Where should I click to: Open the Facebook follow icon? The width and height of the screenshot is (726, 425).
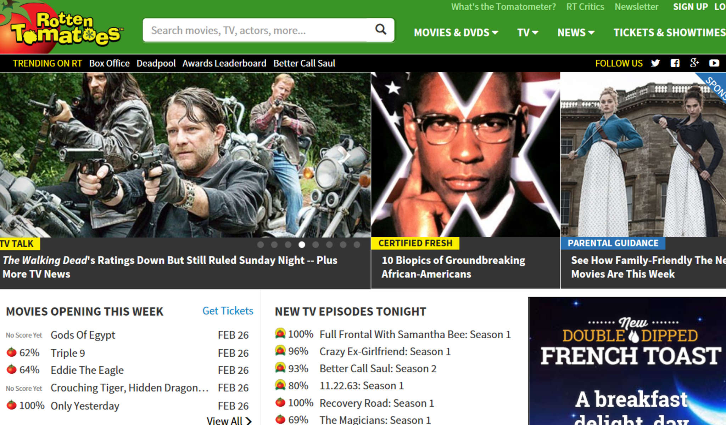675,63
